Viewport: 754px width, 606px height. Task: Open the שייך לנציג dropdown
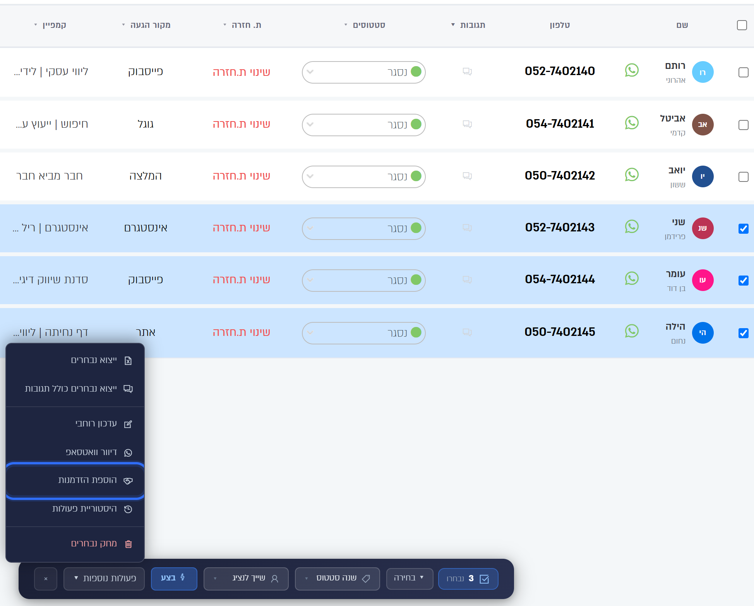pyautogui.click(x=246, y=579)
